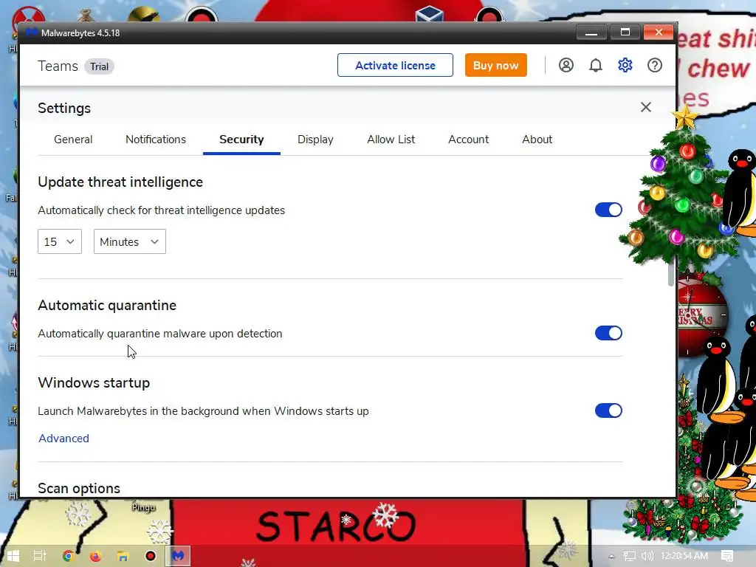Open the 15 interval value dropdown
This screenshot has height=567, width=756.
pos(60,241)
